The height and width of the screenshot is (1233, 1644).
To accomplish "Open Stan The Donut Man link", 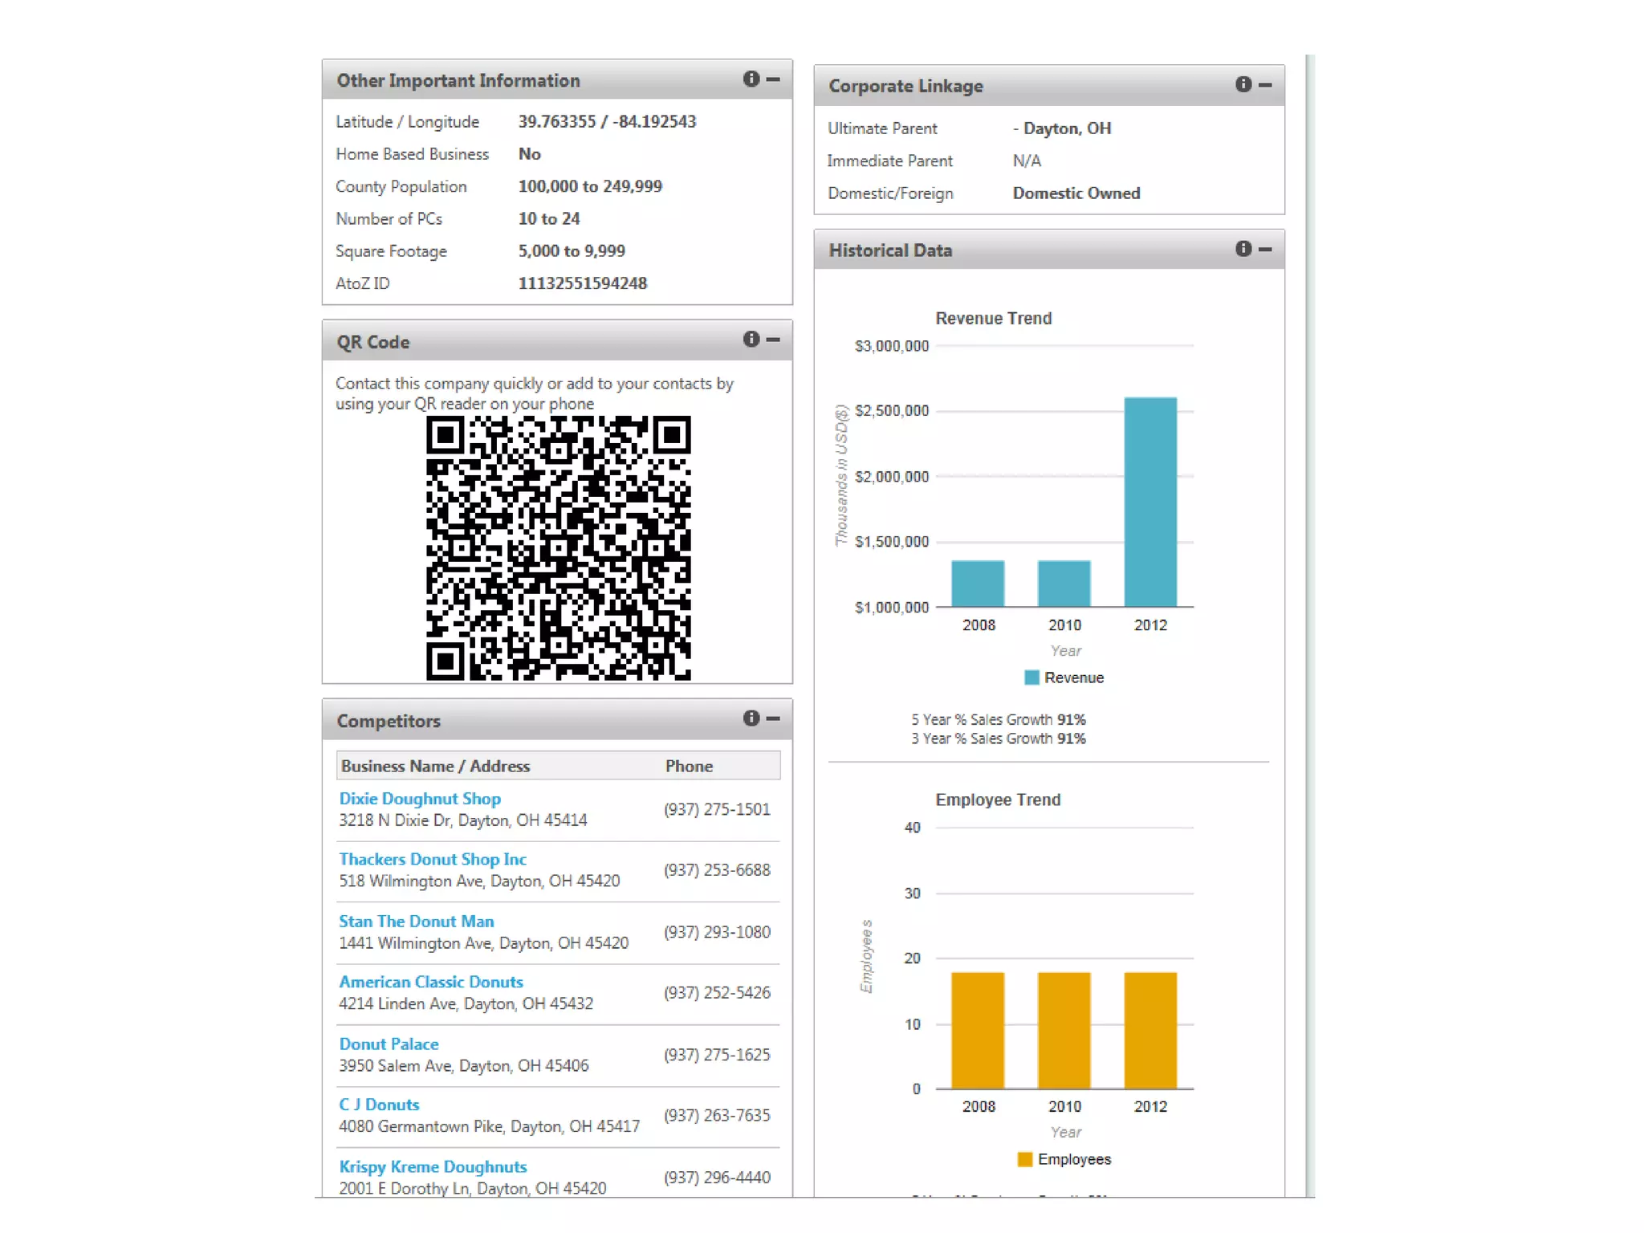I will coord(416,921).
